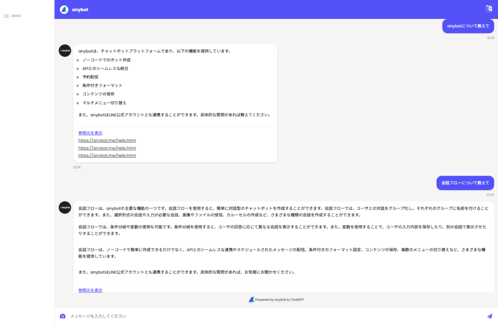Screen dimensions: 498x325
Task: Click the translate language icon in header
Action: [x=489, y=9]
